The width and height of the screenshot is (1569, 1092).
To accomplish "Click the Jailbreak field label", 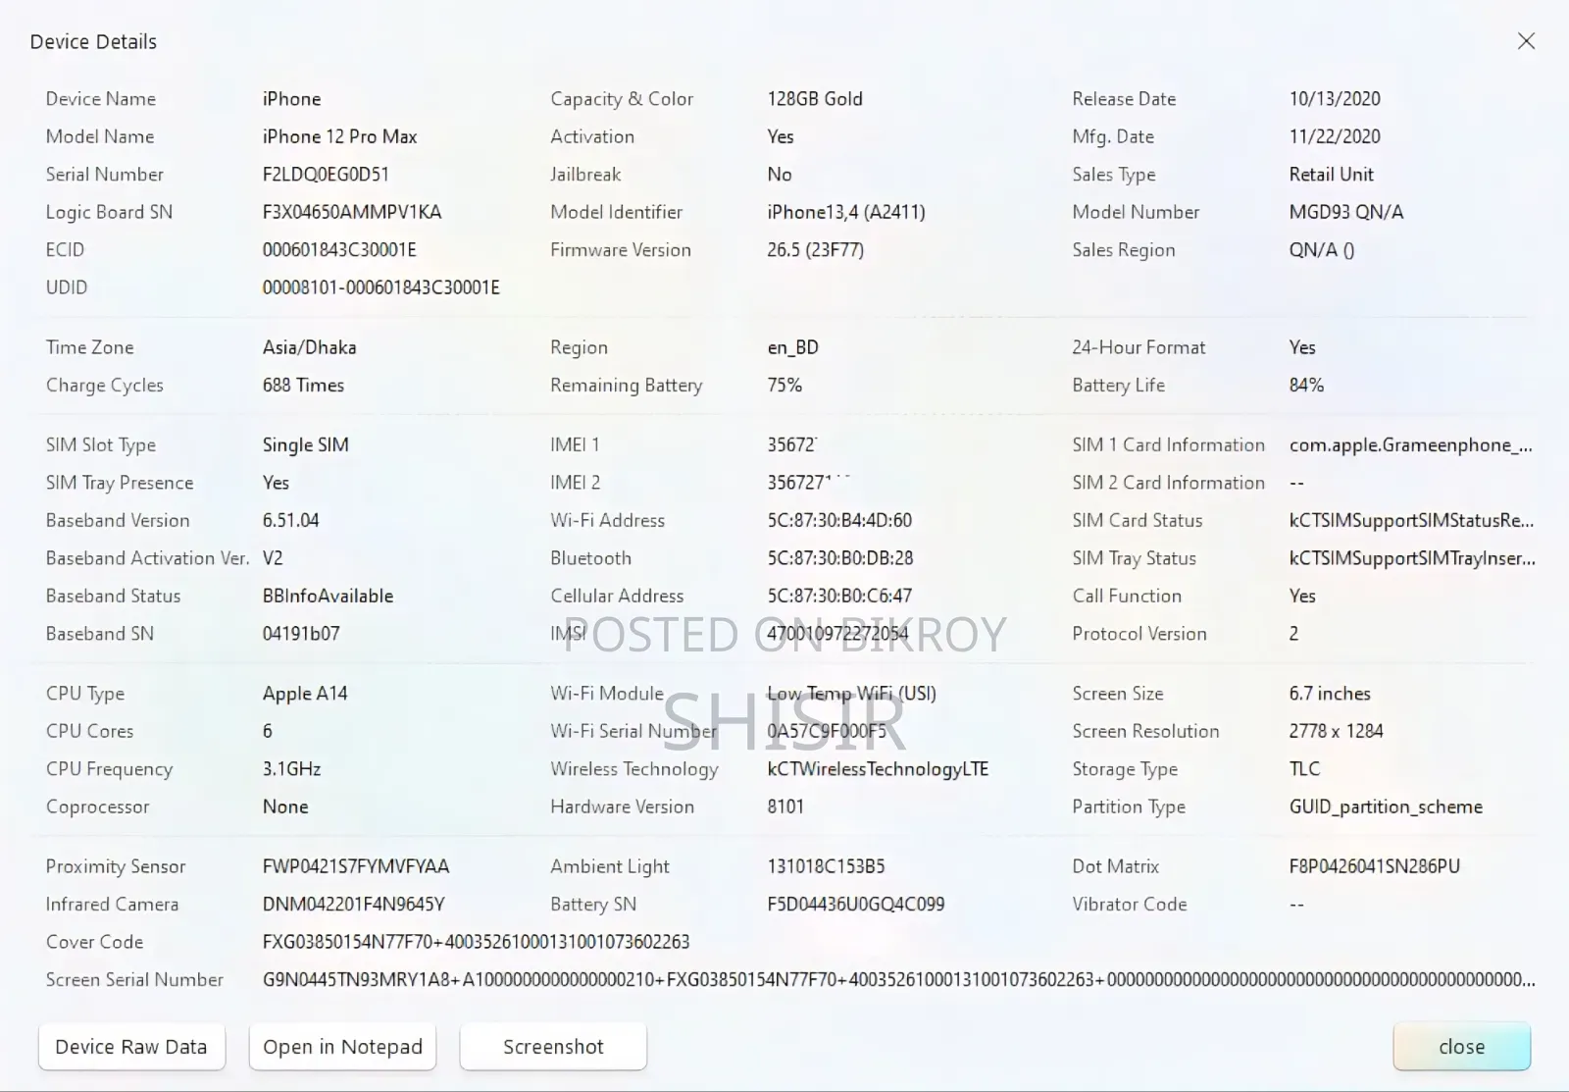I will point(585,175).
